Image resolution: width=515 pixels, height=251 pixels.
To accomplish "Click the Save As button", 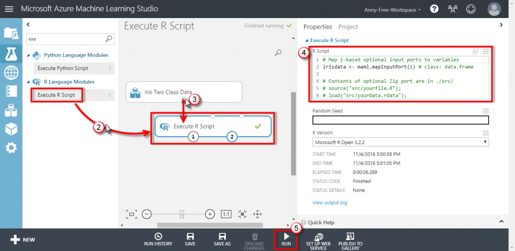I will point(222,239).
